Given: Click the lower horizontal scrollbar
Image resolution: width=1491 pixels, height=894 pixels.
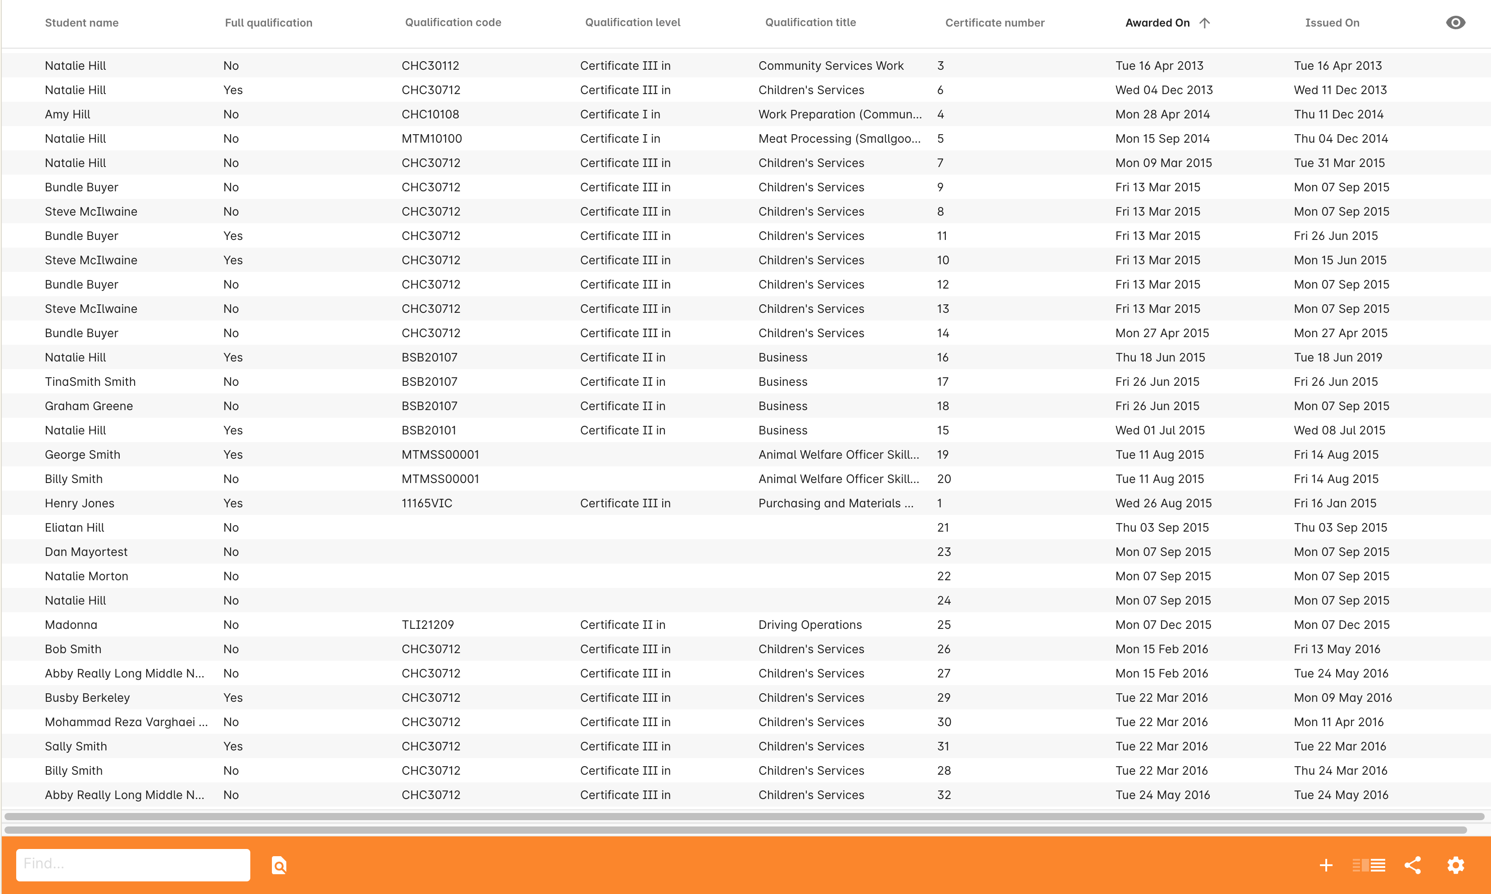Looking at the screenshot, I should point(735,830).
